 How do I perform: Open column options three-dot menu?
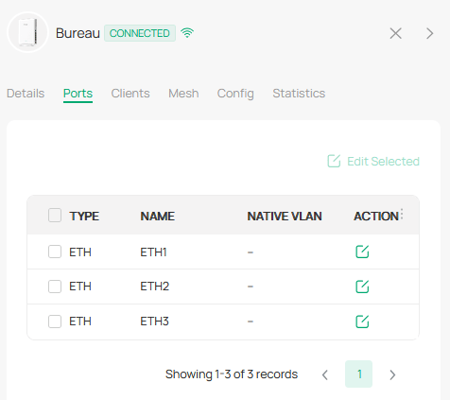coord(402,214)
